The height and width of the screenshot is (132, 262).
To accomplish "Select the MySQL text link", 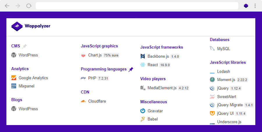I will point(224,49).
